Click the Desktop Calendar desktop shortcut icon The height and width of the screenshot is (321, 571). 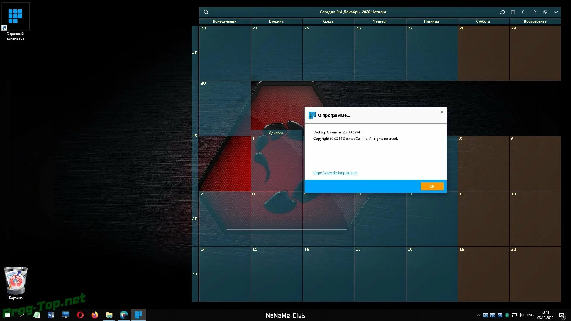point(15,16)
